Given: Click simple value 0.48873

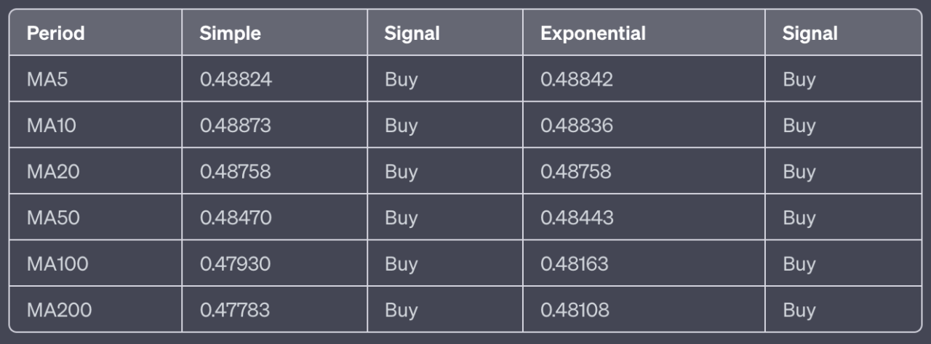Looking at the screenshot, I should tap(235, 126).
